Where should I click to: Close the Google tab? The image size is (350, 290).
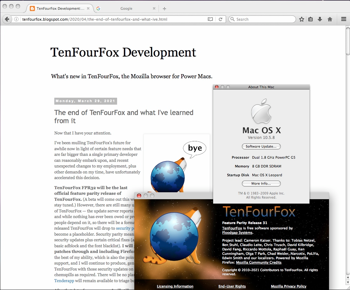point(154,8)
